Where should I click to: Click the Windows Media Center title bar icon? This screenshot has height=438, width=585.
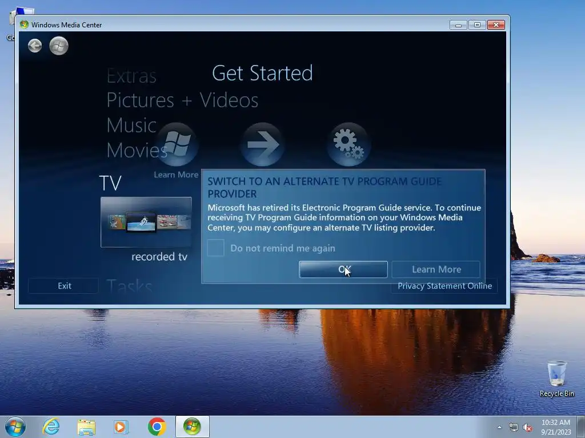pos(24,25)
